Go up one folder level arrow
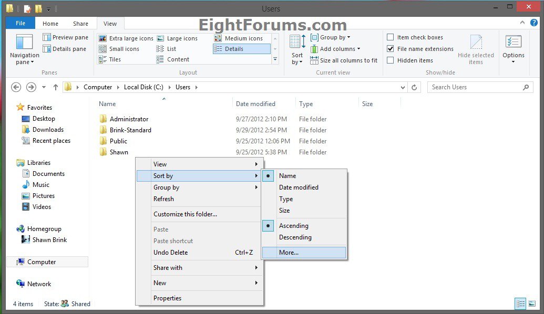Image resolution: width=544 pixels, height=314 pixels. 55,88
